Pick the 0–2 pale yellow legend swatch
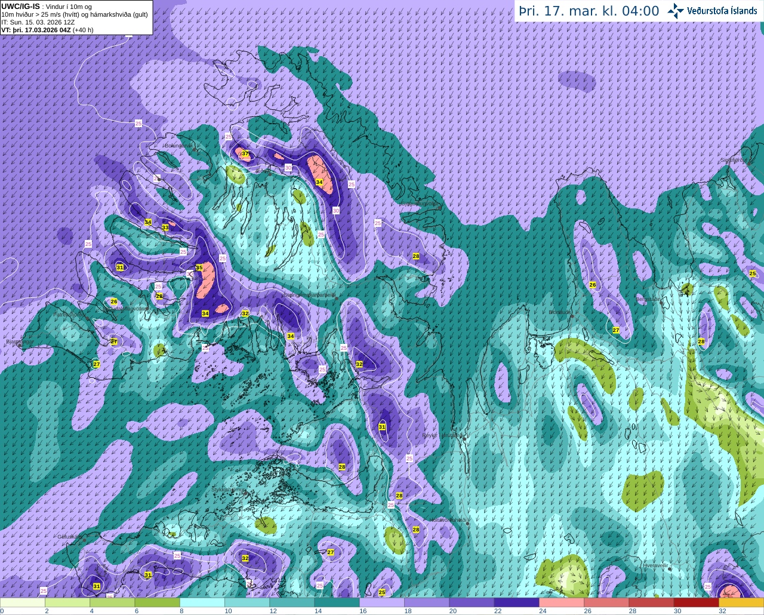 pos(23,602)
